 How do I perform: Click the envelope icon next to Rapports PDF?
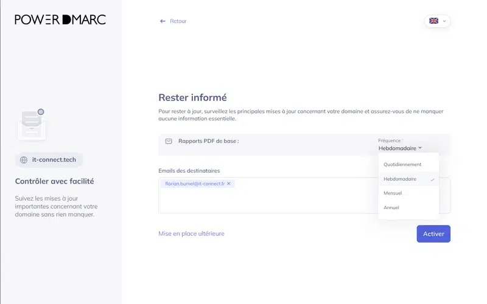(169, 141)
